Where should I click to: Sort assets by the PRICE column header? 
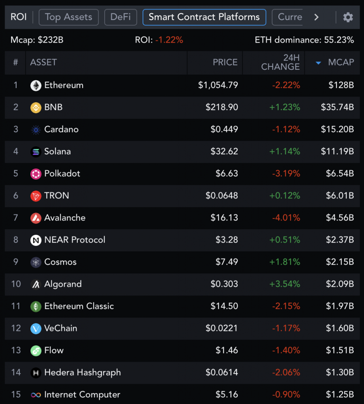click(225, 62)
